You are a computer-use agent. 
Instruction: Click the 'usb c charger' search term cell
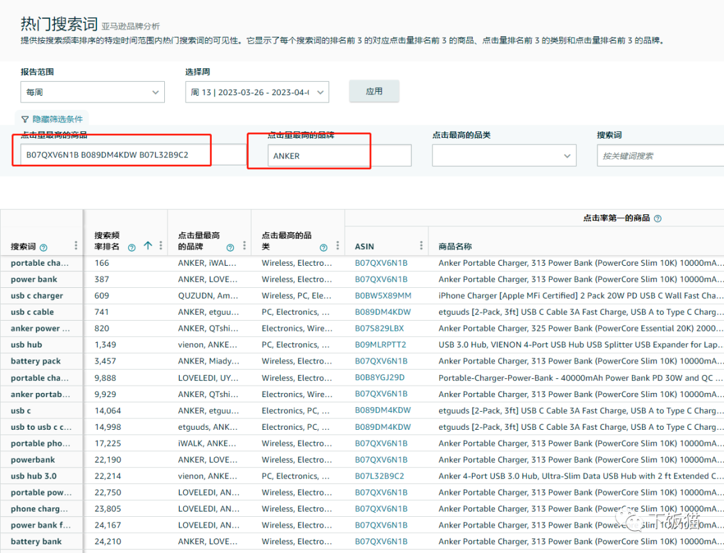[x=37, y=296]
